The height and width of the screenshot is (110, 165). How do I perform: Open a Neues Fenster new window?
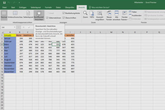pyautogui.click(x=109, y=16)
